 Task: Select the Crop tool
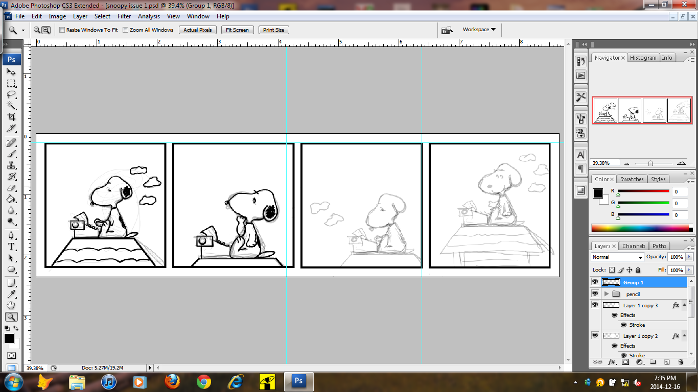tap(11, 117)
